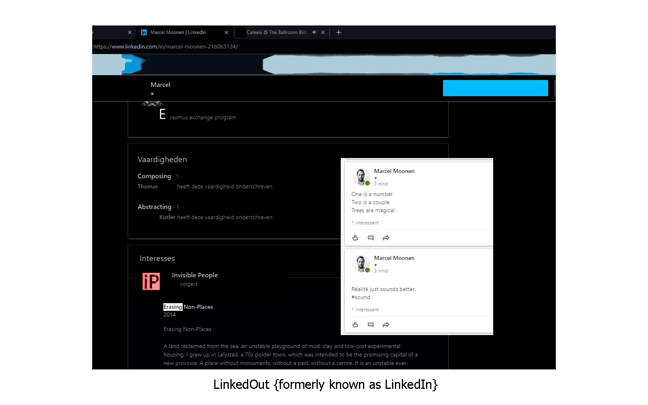This screenshot has width=648, height=405.
Task: Click the closed tab's X on far left
Action: click(x=130, y=32)
